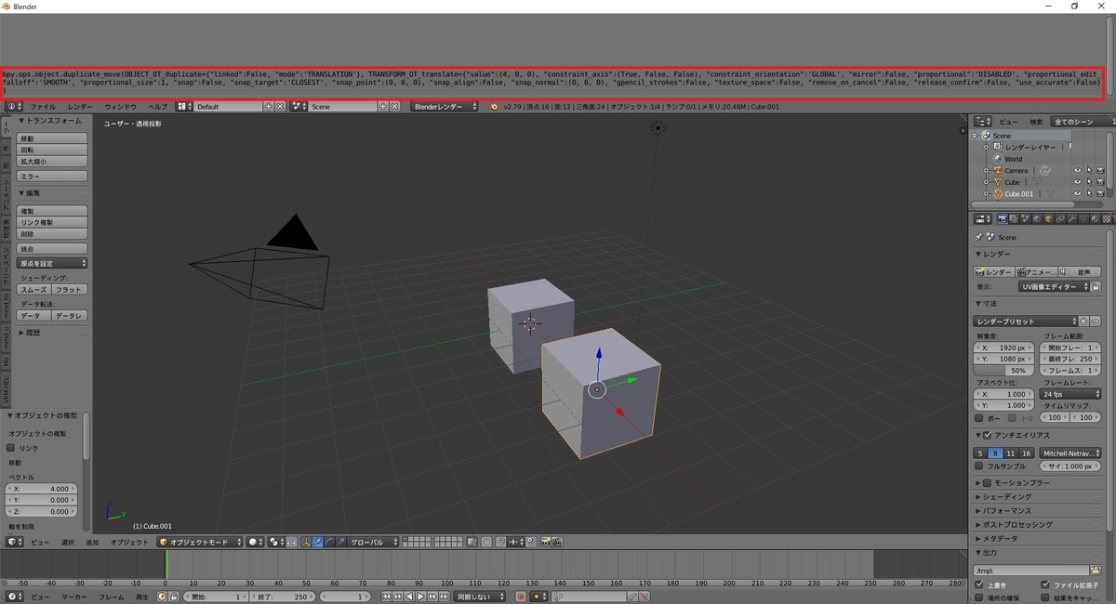Toggle Camera renderability icon in outliner
Image resolution: width=1116 pixels, height=604 pixels.
click(x=1100, y=170)
